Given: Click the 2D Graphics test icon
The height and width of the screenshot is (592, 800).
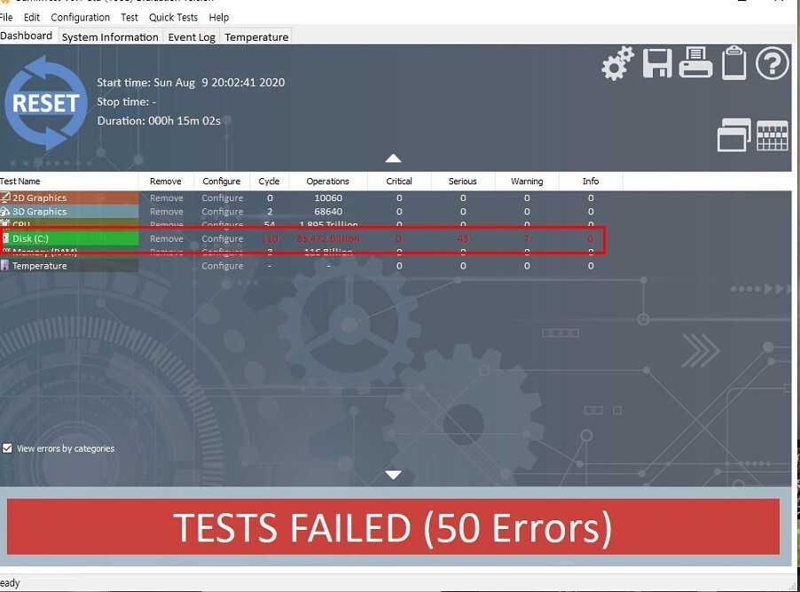Looking at the screenshot, I should (5, 198).
